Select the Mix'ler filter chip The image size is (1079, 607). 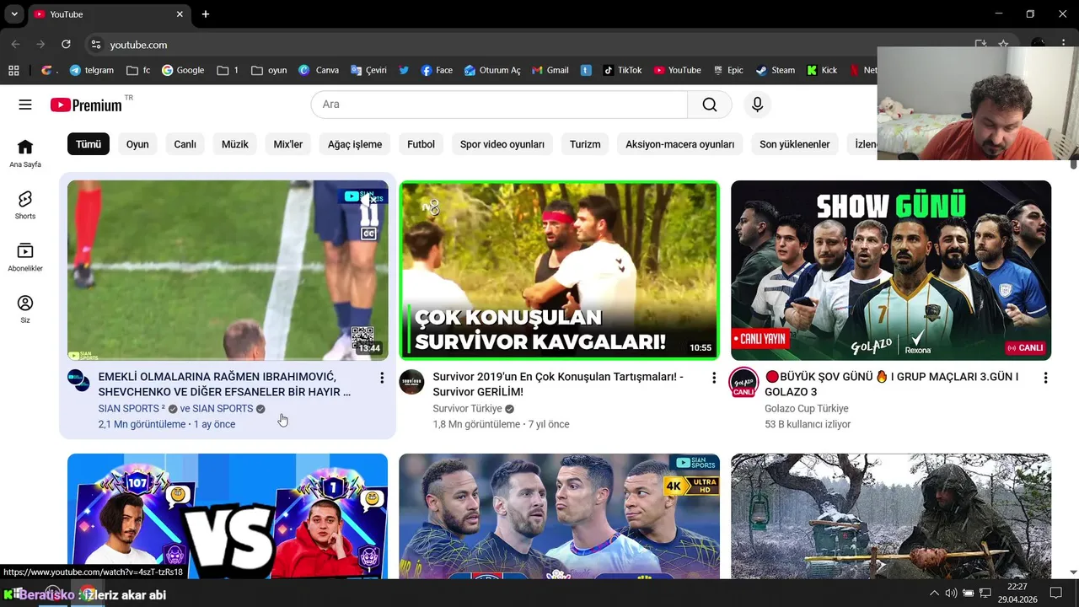288,144
